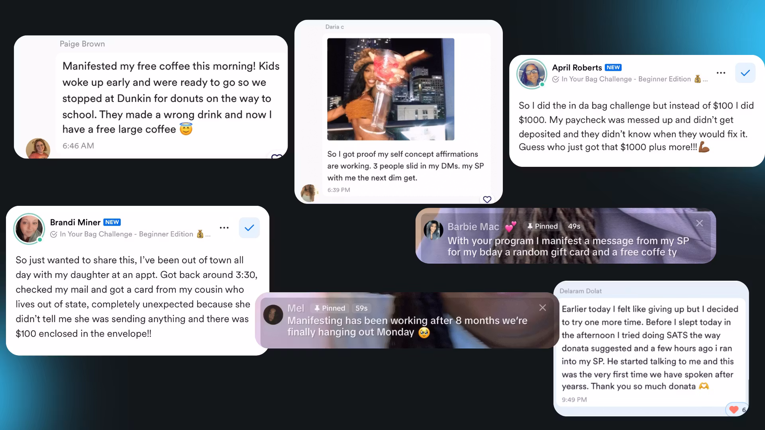Viewport: 765px width, 430px height.
Task: Click Barbie Mac's avatar in pinned comment
Action: [x=433, y=230]
